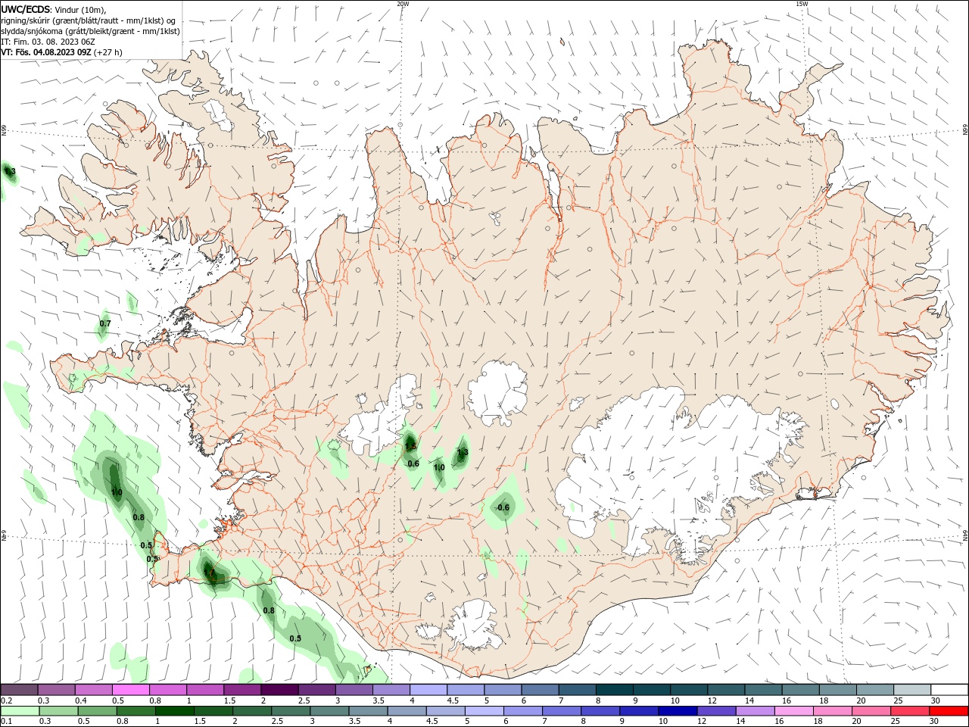
Task: Pick the white snow swatch after 30
Action: (949, 690)
